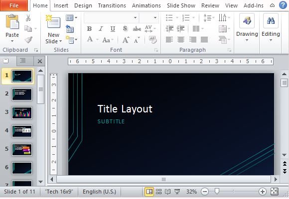
Task: Open Clipboard dialog launcher
Action: pyautogui.click(x=36, y=50)
